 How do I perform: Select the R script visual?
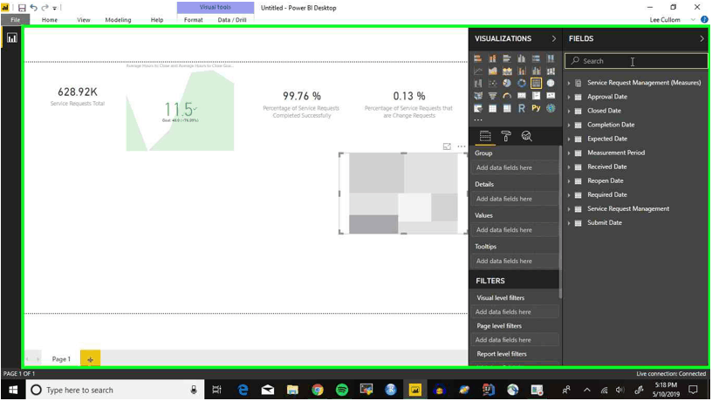pos(521,108)
